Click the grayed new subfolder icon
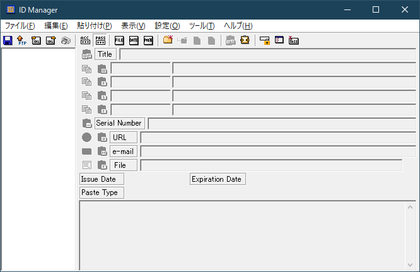 (182, 40)
